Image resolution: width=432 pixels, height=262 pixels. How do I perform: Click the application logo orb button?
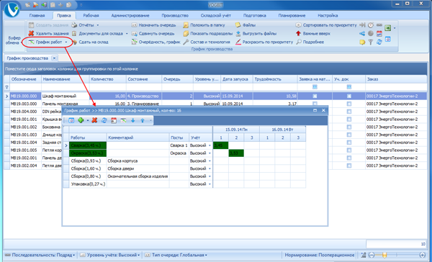click(12, 10)
